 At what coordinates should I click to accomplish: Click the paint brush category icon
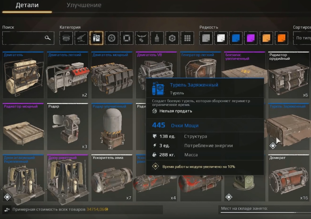(x=157, y=38)
